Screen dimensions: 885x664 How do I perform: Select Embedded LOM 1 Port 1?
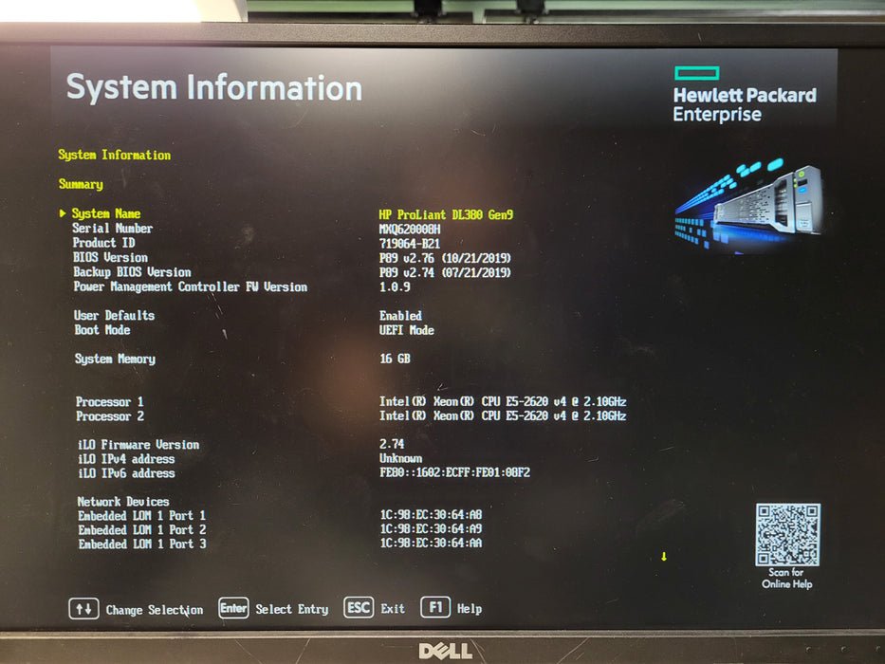[141, 515]
